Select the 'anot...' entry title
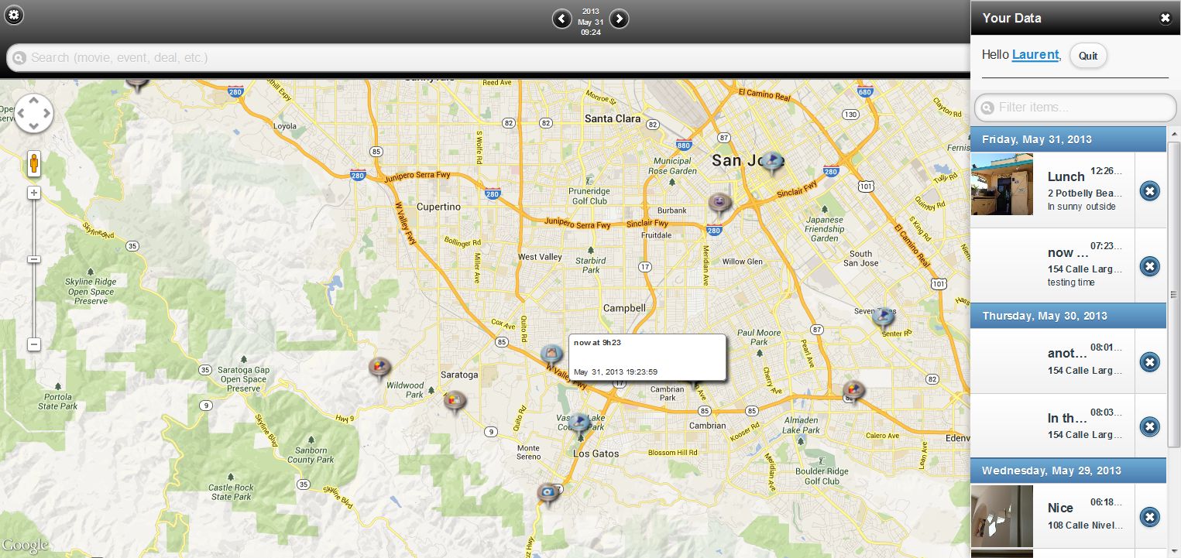Image resolution: width=1181 pixels, height=558 pixels. pos(1067,353)
